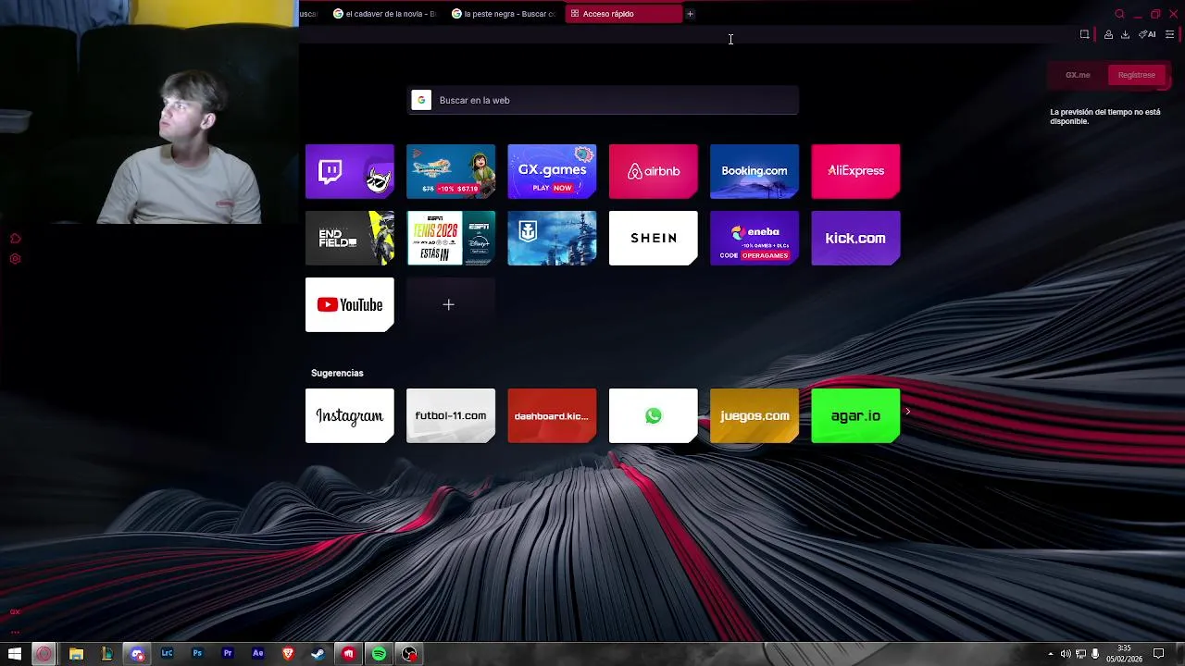The width and height of the screenshot is (1185, 666).
Task: Click the Sugerencias heading
Action: (x=337, y=373)
